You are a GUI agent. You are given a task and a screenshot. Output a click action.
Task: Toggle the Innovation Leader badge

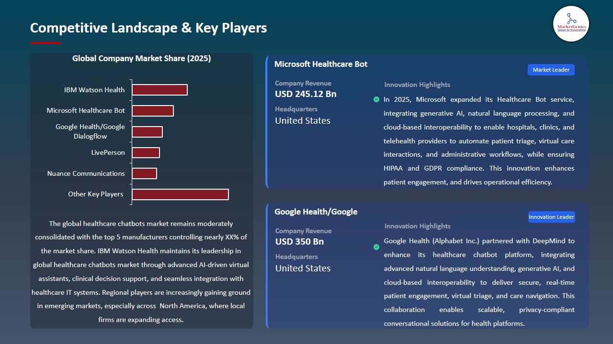click(551, 216)
